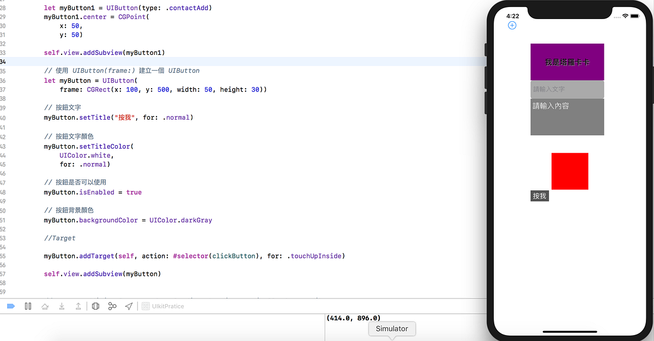Viewport: 654px width, 341px height.
Task: Click the Step Out icon in the debug bar
Action: 78,306
